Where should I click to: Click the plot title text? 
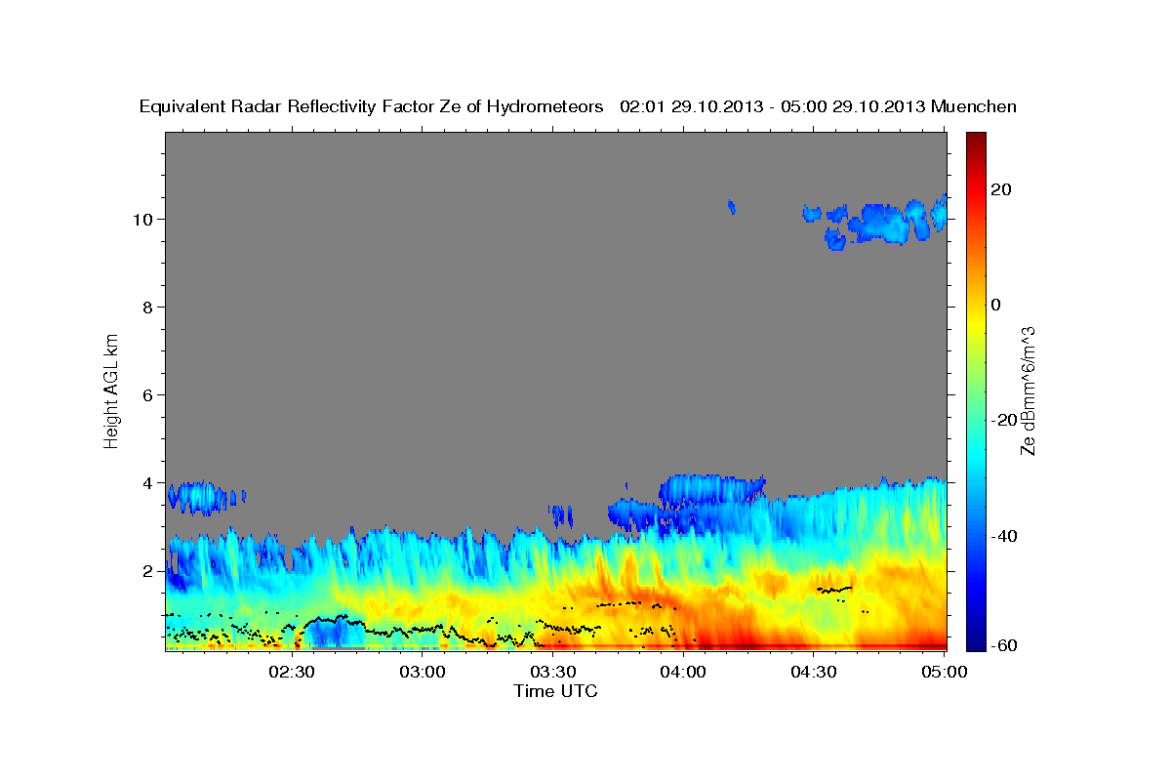pyautogui.click(x=579, y=106)
